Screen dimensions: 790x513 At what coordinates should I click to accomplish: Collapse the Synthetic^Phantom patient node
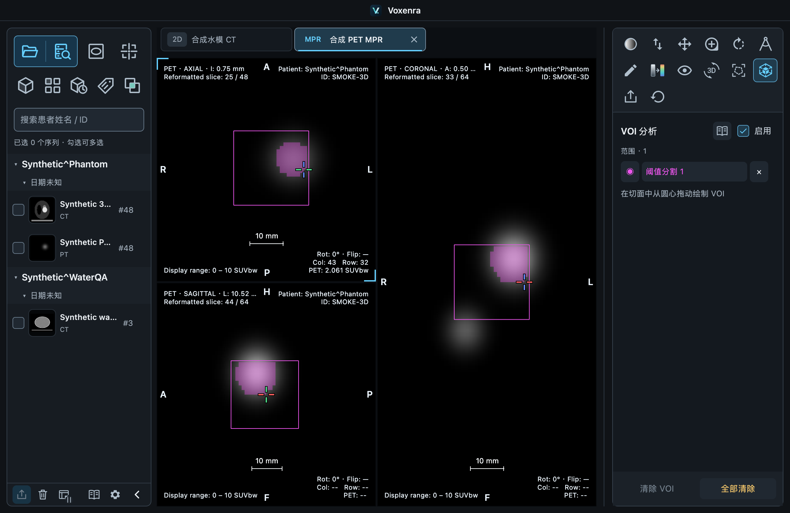(15, 164)
